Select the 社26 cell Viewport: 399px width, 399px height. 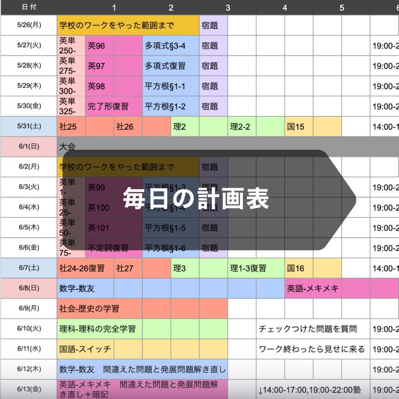coord(128,127)
